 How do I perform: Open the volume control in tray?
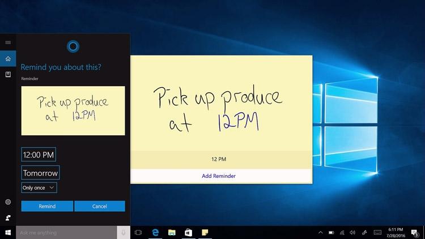click(x=352, y=233)
